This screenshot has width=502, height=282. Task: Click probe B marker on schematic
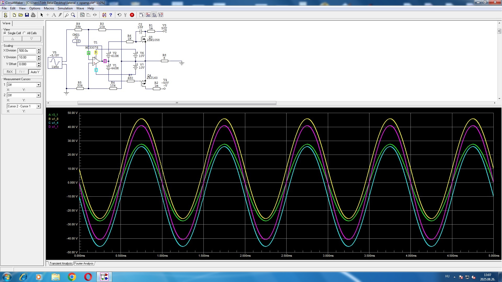point(96,52)
